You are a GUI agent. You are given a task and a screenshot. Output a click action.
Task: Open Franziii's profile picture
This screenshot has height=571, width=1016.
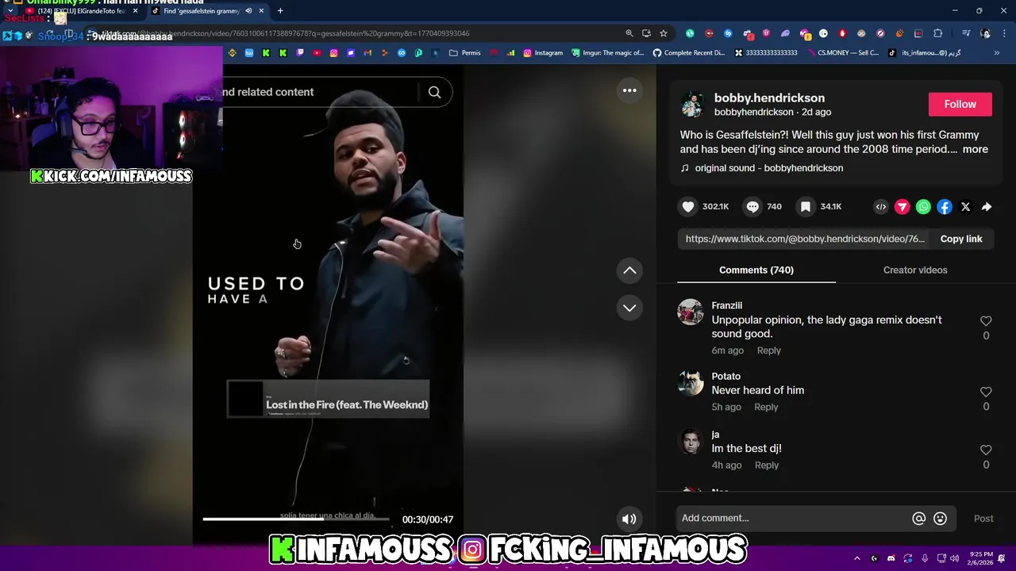691,312
